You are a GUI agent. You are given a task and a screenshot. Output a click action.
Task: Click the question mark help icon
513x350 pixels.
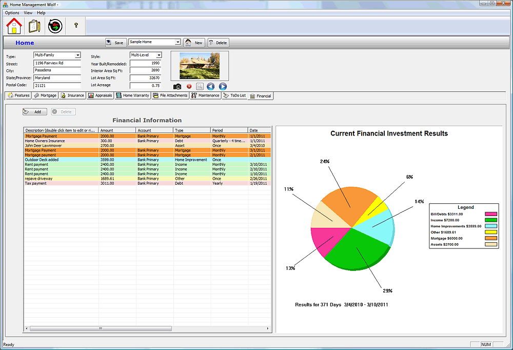(76, 25)
